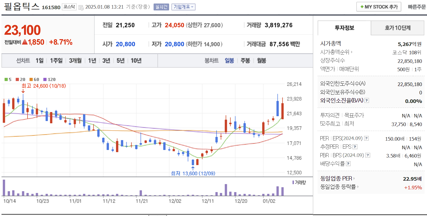Click the MY STOCK 추가 button
Image resolution: width=427 pixels, height=216 pixels.
click(x=379, y=7)
